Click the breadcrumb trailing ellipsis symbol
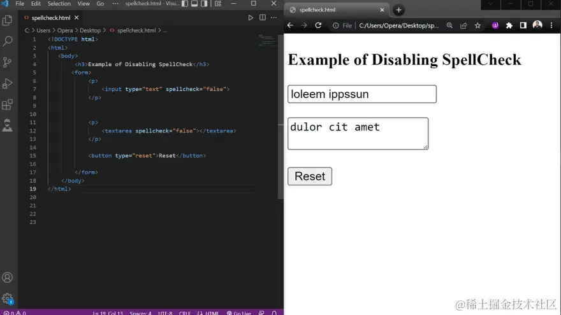The image size is (561, 315). (x=165, y=31)
